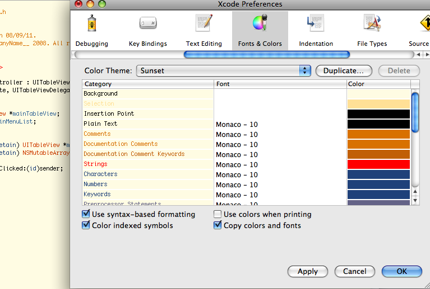The height and width of the screenshot is (289, 430).
Task: Open the Key Bindings preferences icon
Action: pyautogui.click(x=148, y=23)
